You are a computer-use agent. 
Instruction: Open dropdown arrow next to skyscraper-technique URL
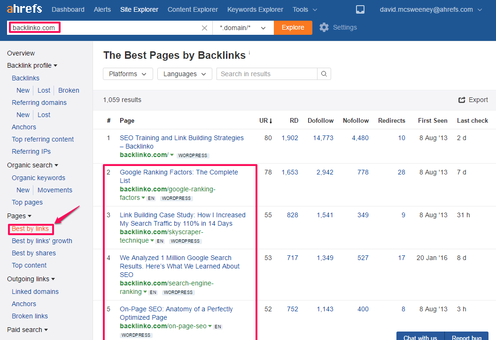click(x=152, y=241)
